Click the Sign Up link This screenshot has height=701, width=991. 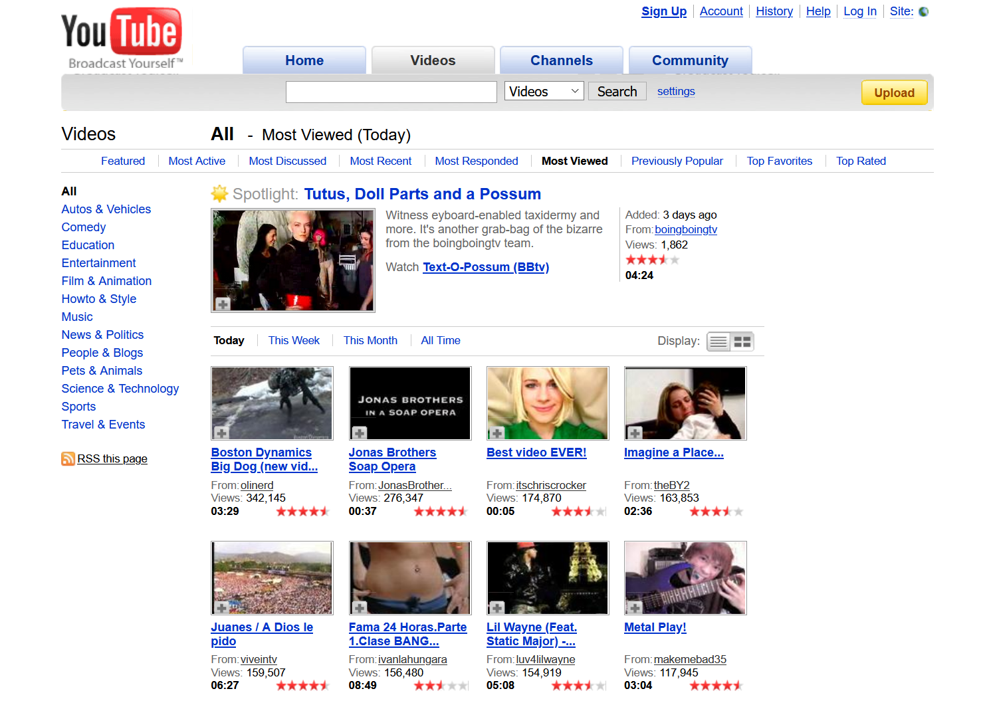(664, 11)
